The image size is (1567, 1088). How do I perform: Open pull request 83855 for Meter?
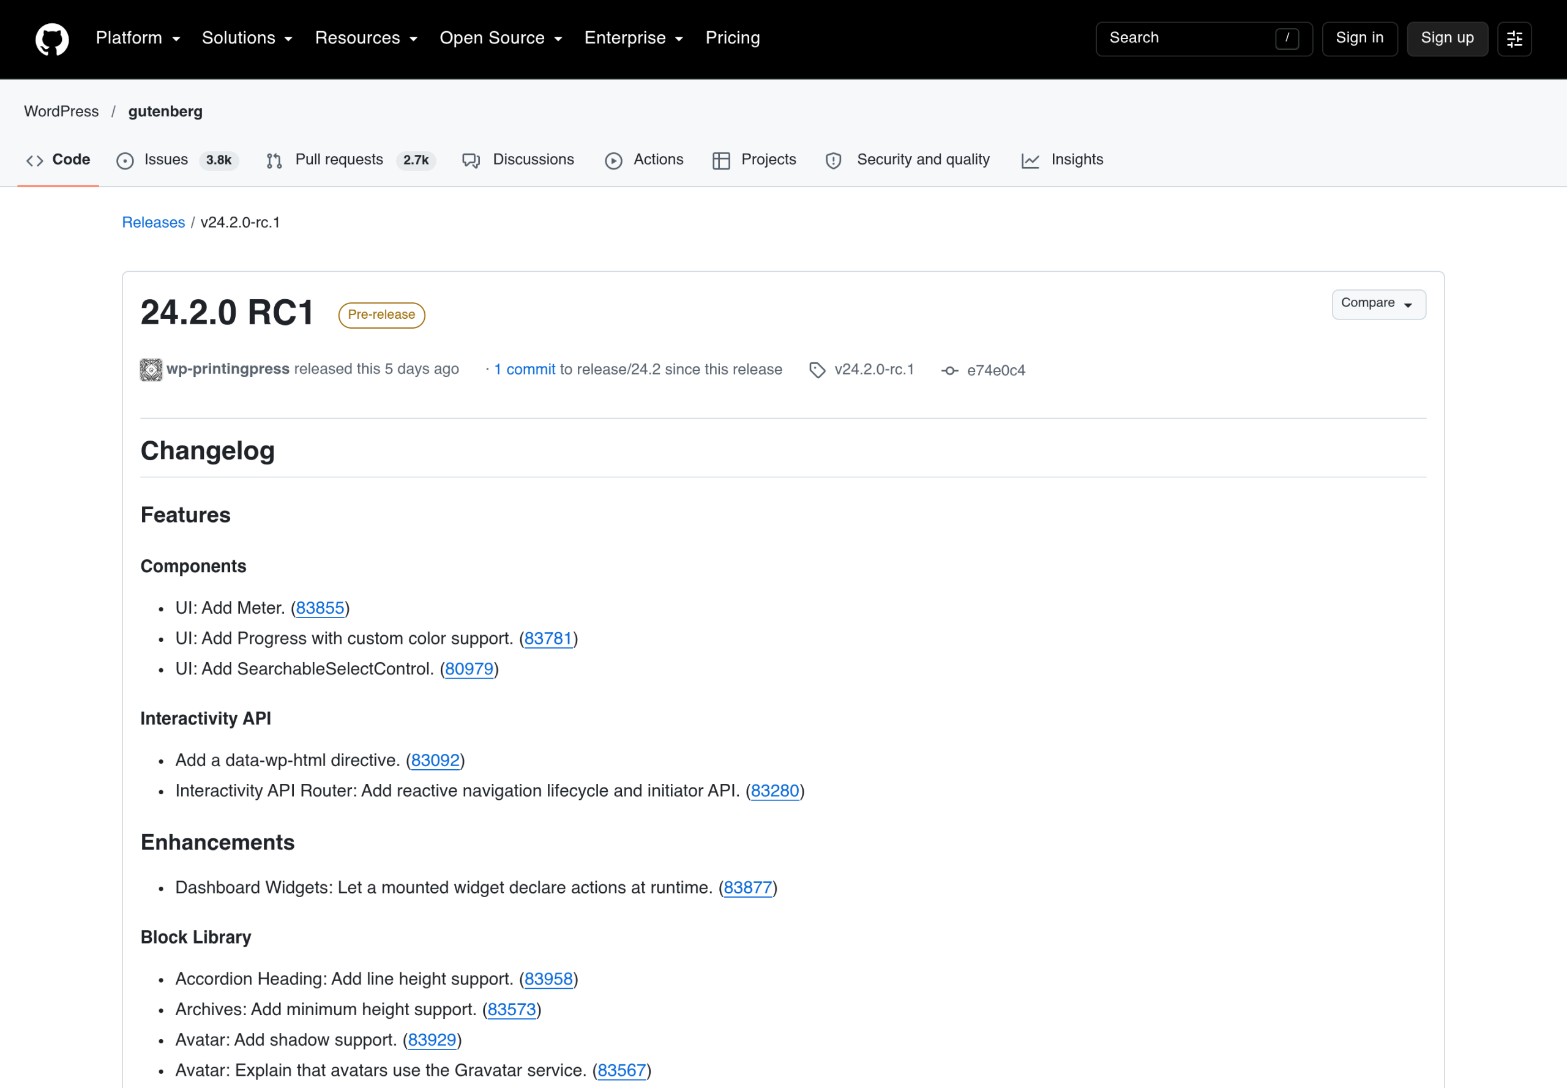[320, 608]
